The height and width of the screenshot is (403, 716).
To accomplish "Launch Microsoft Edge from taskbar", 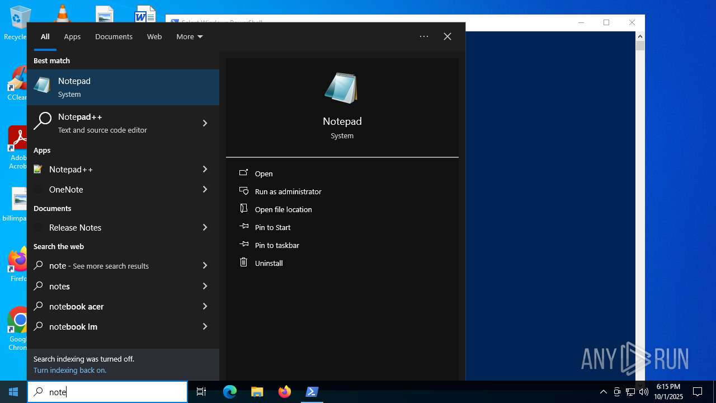I will [x=230, y=392].
